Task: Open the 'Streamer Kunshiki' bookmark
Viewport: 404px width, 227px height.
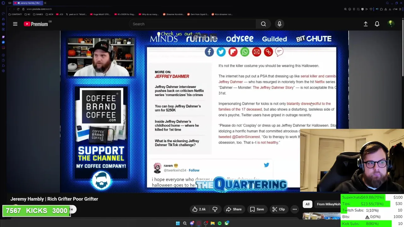Action: 173,14
